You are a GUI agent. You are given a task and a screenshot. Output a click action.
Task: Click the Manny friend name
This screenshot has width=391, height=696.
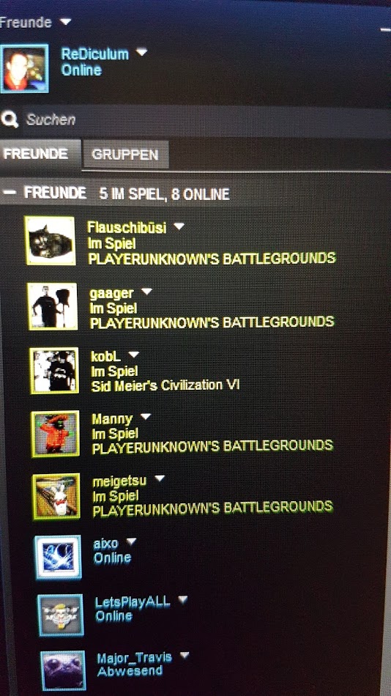[x=112, y=418]
